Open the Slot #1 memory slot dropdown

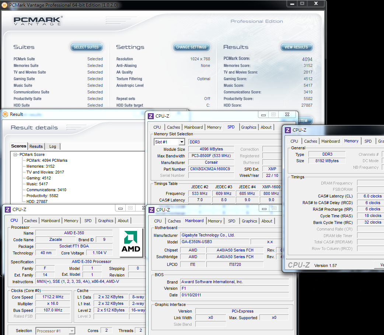coord(182,142)
